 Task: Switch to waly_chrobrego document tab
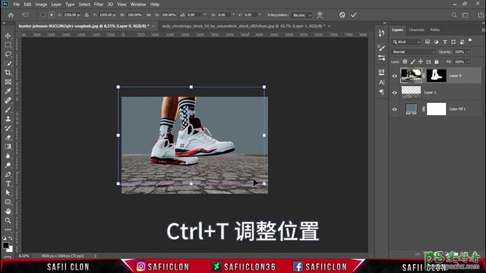tap(244, 26)
